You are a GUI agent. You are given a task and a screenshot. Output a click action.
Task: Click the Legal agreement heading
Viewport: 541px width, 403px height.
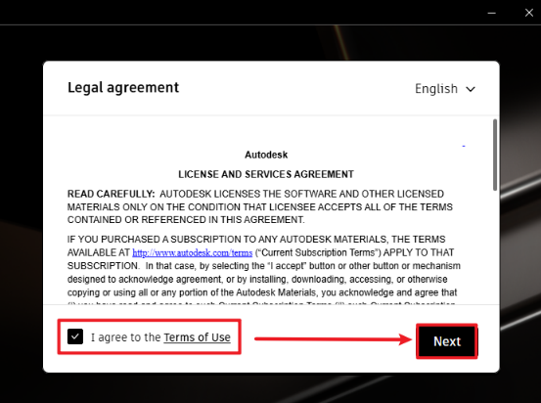tap(123, 88)
